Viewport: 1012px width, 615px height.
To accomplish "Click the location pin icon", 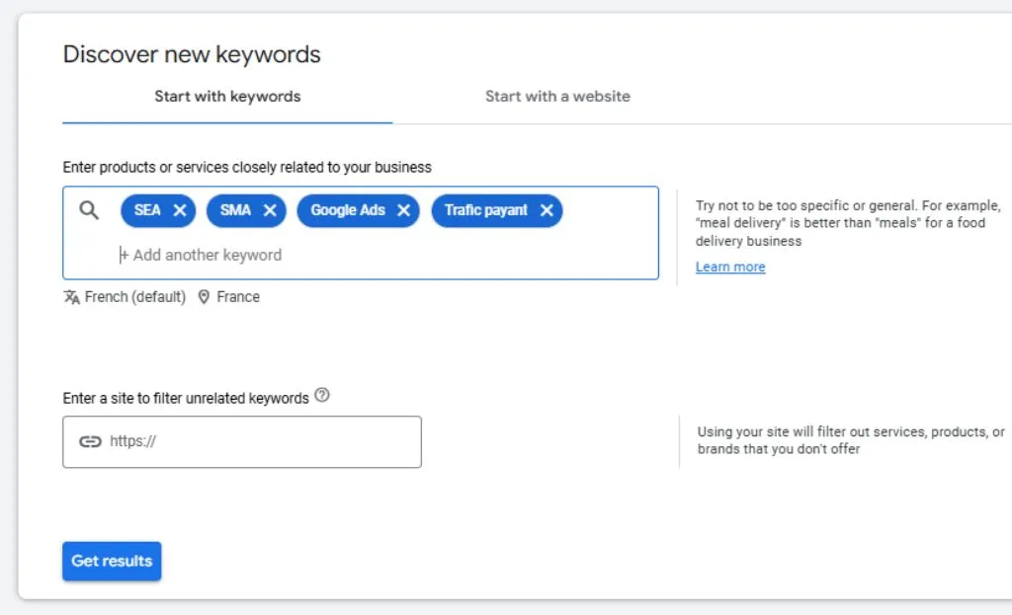I will click(x=204, y=297).
